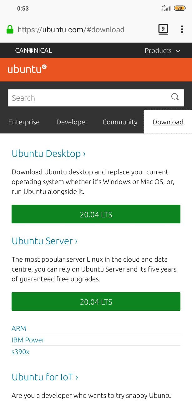Expand the Products dropdown menu
This screenshot has width=192, height=401.
[162, 51]
